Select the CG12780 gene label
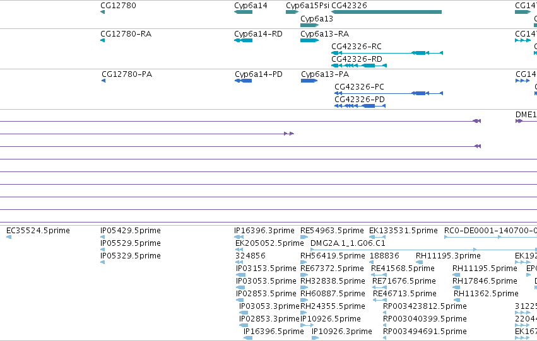 point(118,6)
